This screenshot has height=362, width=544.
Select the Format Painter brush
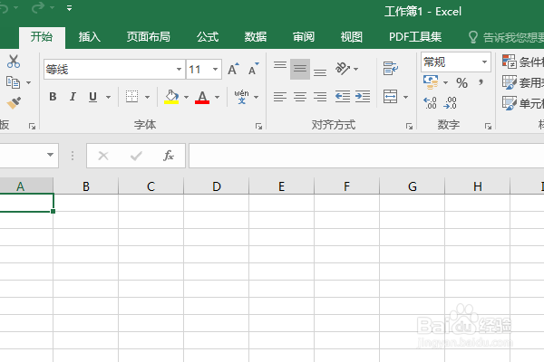[14, 103]
